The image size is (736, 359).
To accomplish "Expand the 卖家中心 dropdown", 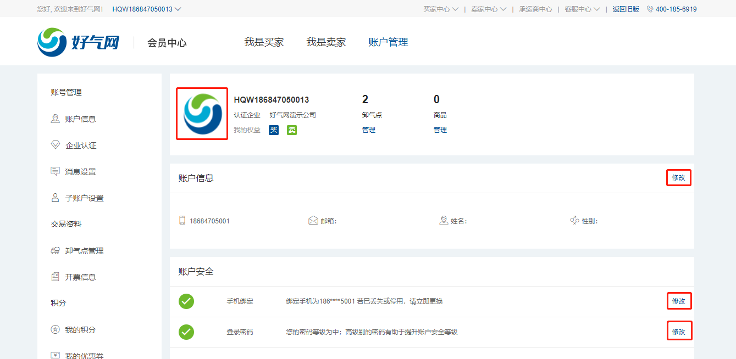I will [489, 9].
